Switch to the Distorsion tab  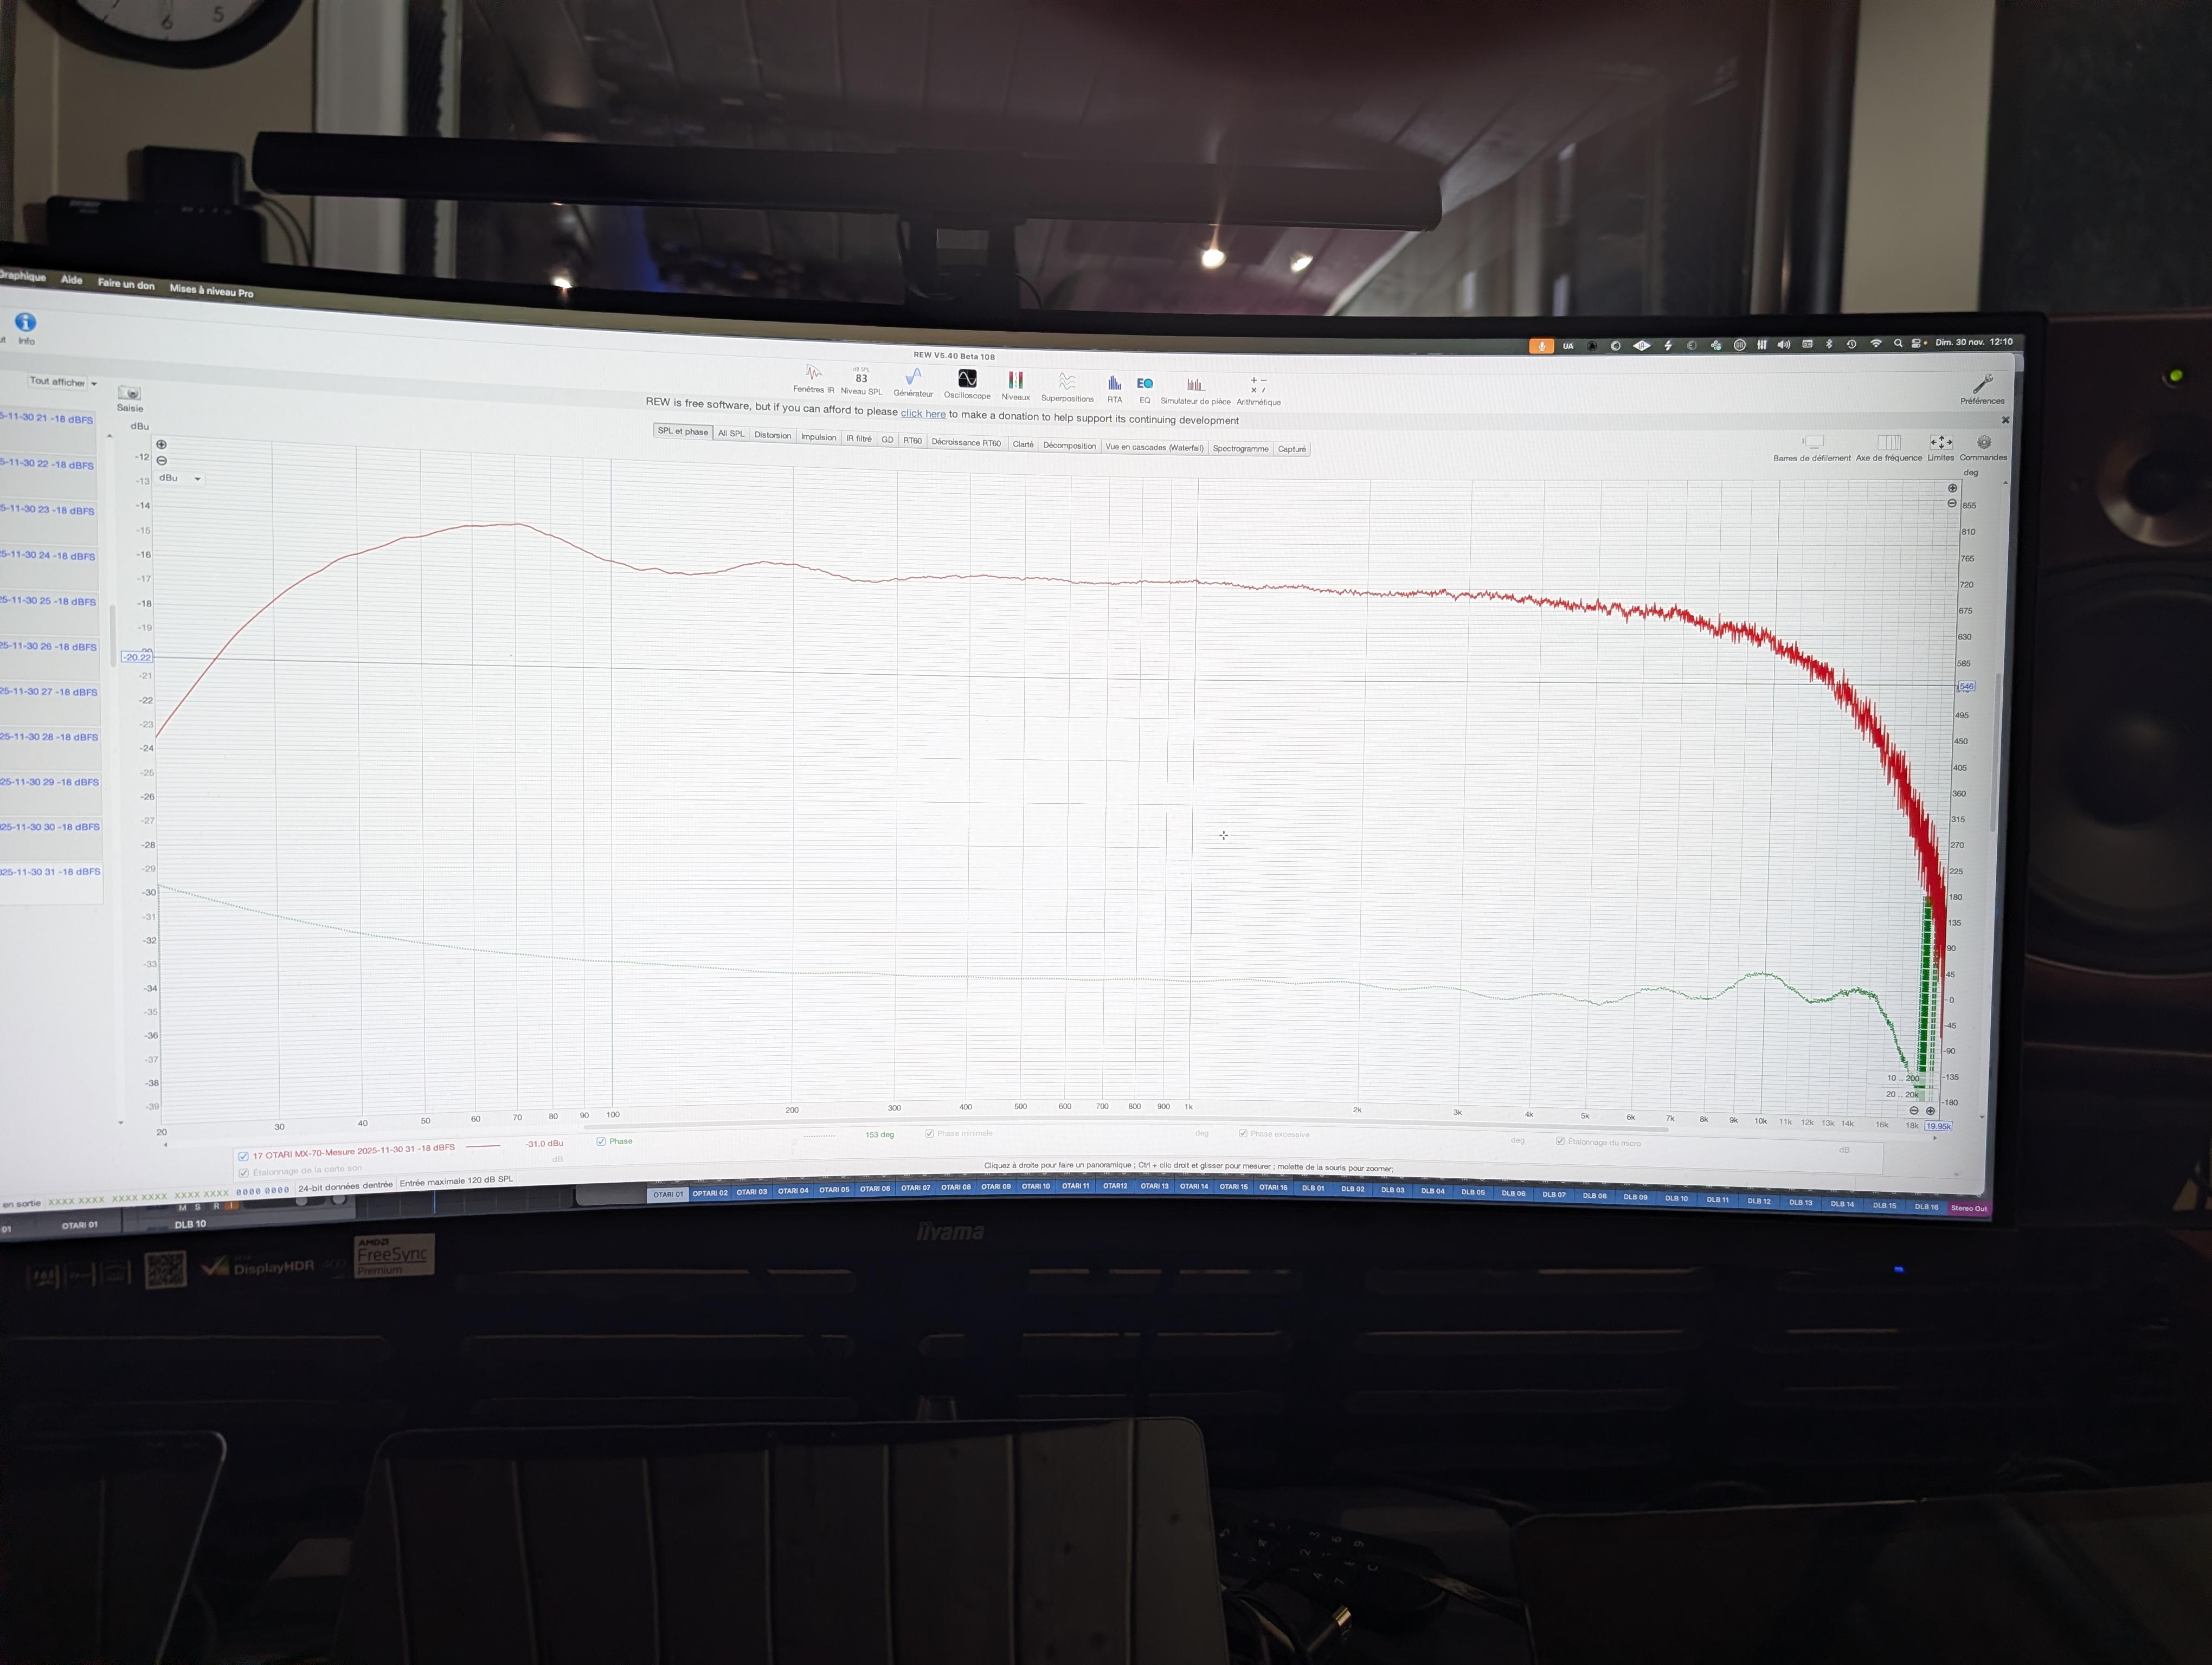pyautogui.click(x=772, y=436)
